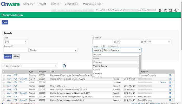Check the Level 6 Final review row checkbox
Image resolution: width=182 pixels, height=104 pixels.
pyautogui.click(x=4, y=97)
